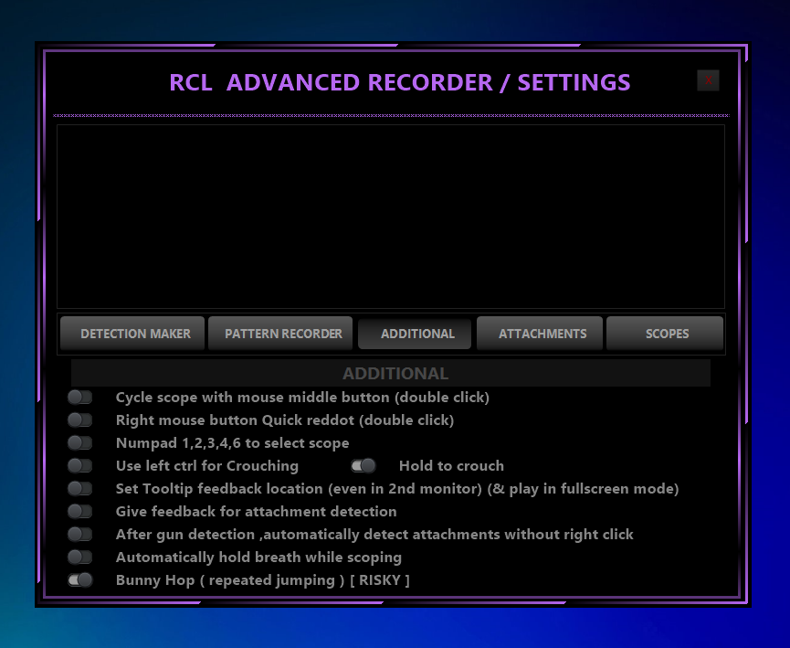Image resolution: width=790 pixels, height=648 pixels.
Task: Enable feedback for attachment detection
Action: (x=80, y=511)
